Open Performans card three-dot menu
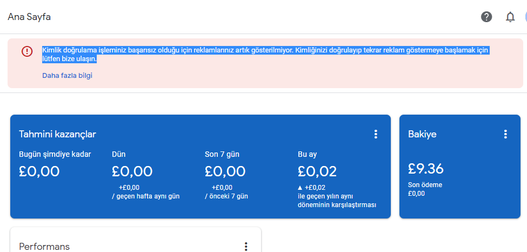 (x=246, y=247)
